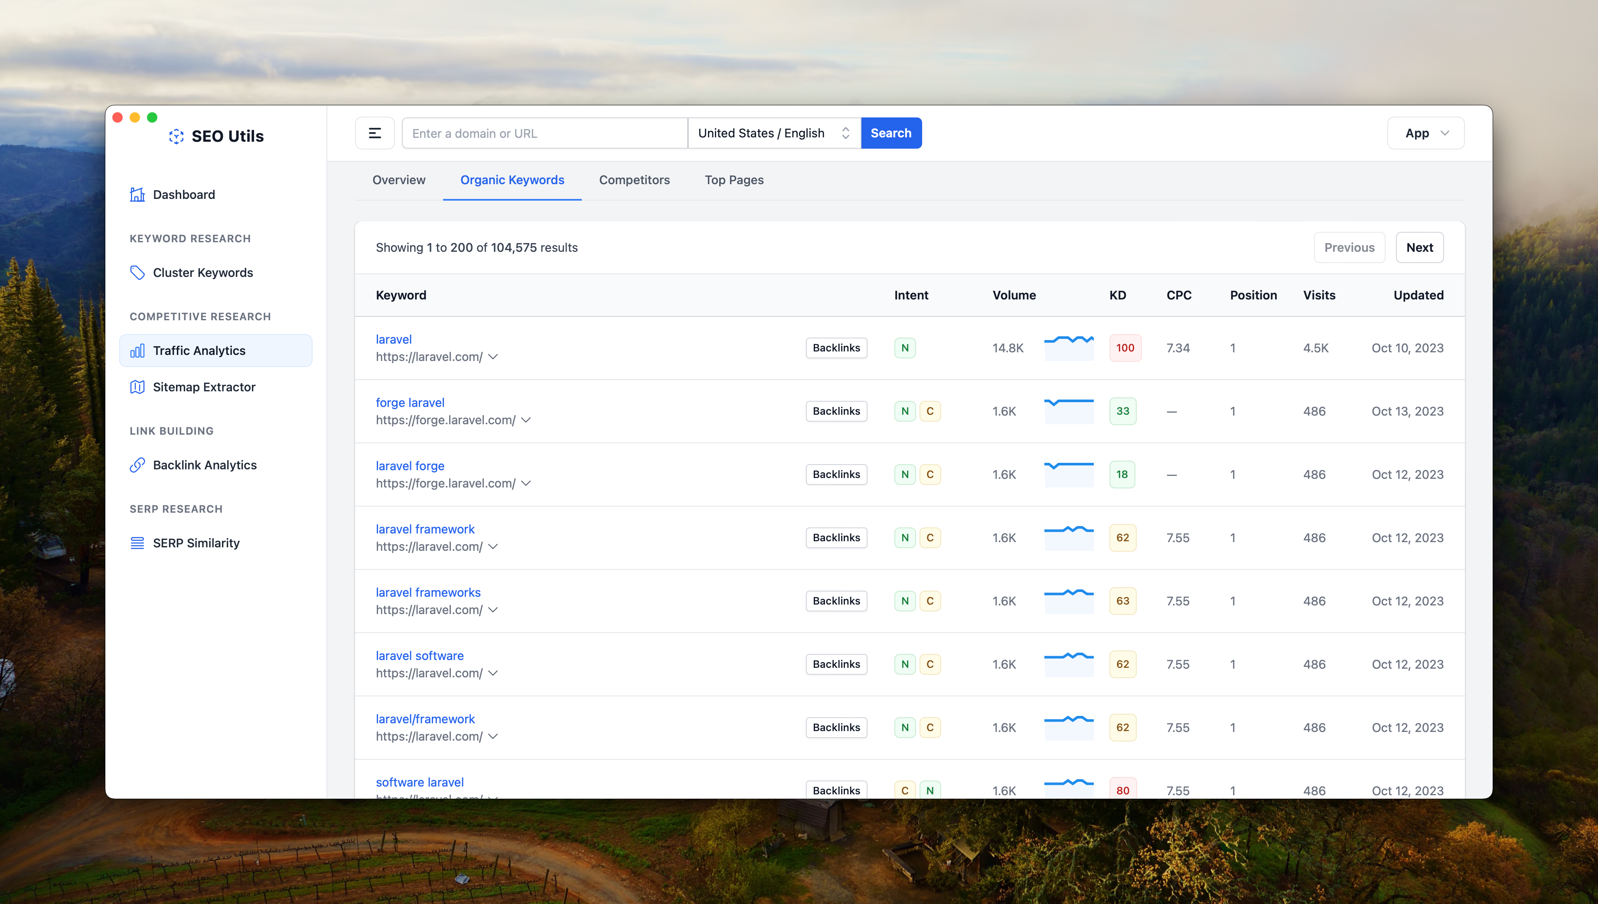Open the App dropdown menu
This screenshot has width=1598, height=904.
point(1425,133)
